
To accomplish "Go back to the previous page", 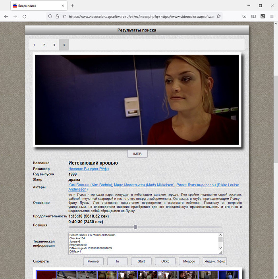I will coord(6,17).
